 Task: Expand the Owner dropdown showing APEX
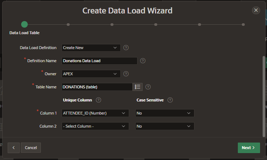(x=91, y=74)
